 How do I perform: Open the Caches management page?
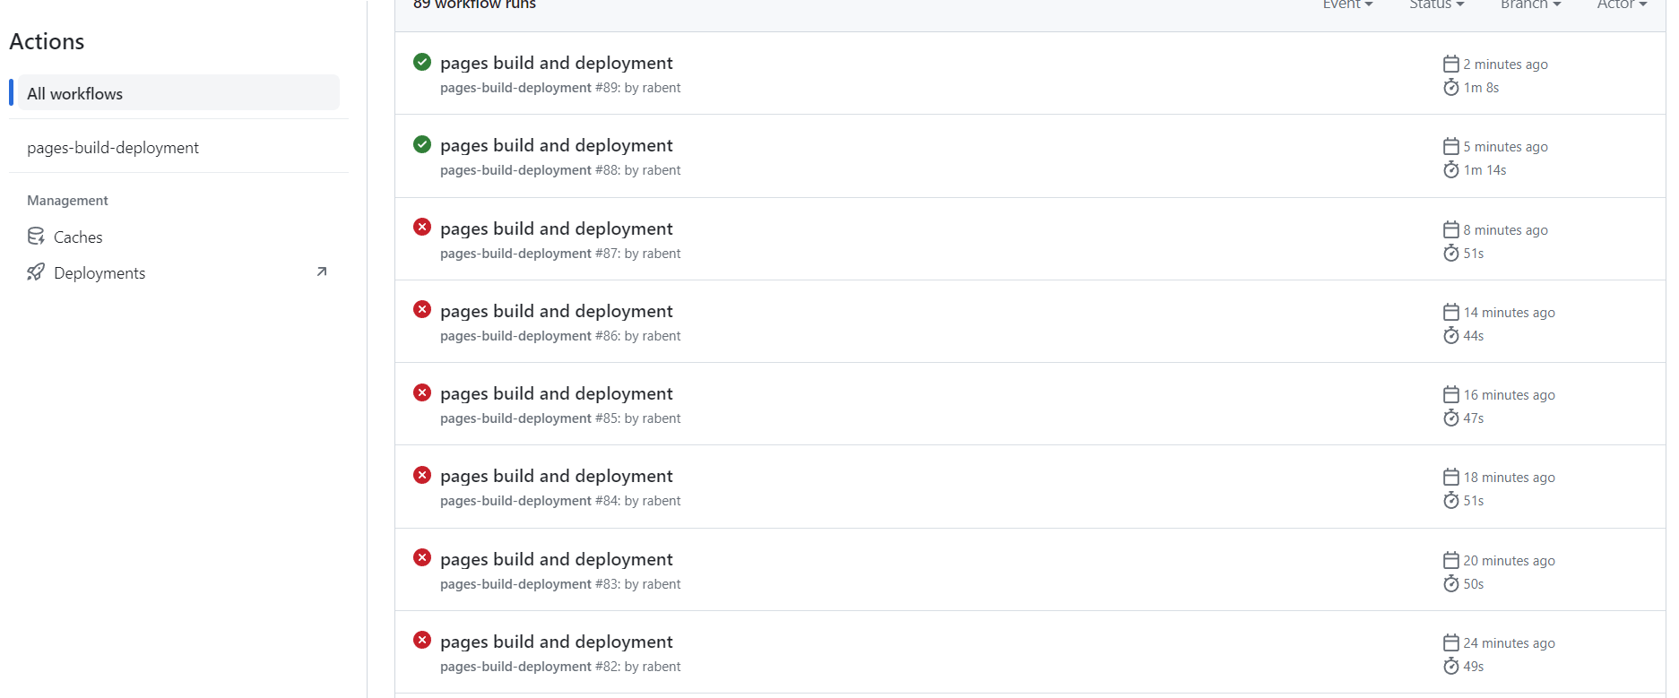(x=78, y=237)
